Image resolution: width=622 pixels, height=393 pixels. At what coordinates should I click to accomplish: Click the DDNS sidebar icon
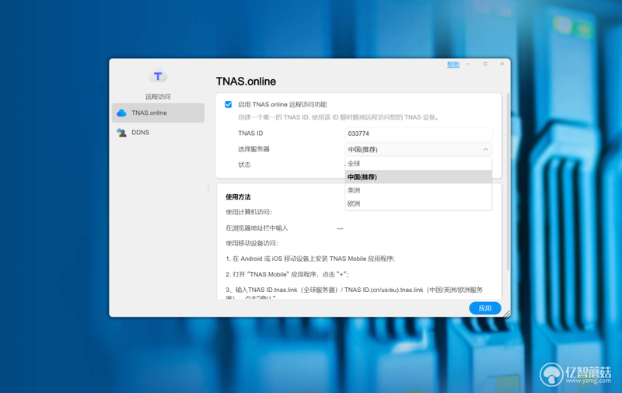point(122,132)
